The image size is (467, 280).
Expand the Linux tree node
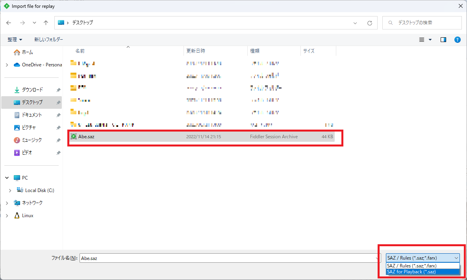[x=7, y=216]
